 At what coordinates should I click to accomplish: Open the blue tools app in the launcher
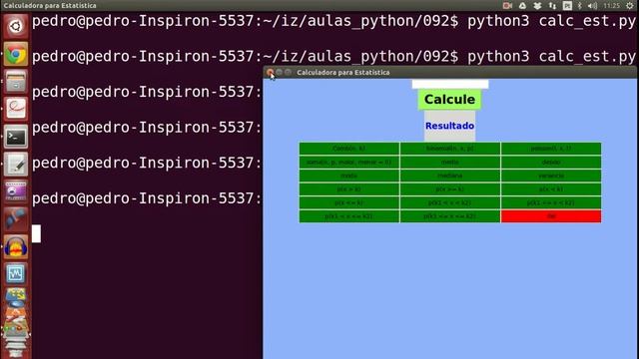(x=16, y=219)
